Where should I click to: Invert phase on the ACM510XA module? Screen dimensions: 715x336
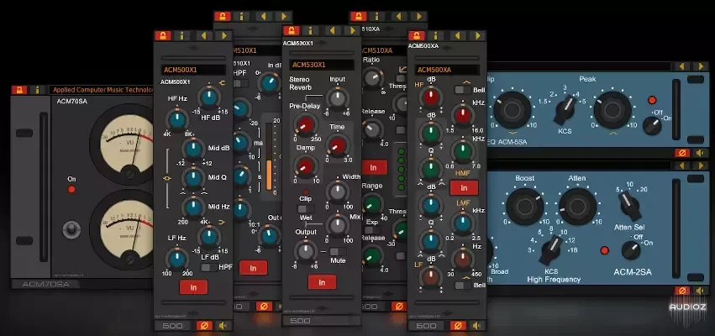pyautogui.click(x=398, y=307)
